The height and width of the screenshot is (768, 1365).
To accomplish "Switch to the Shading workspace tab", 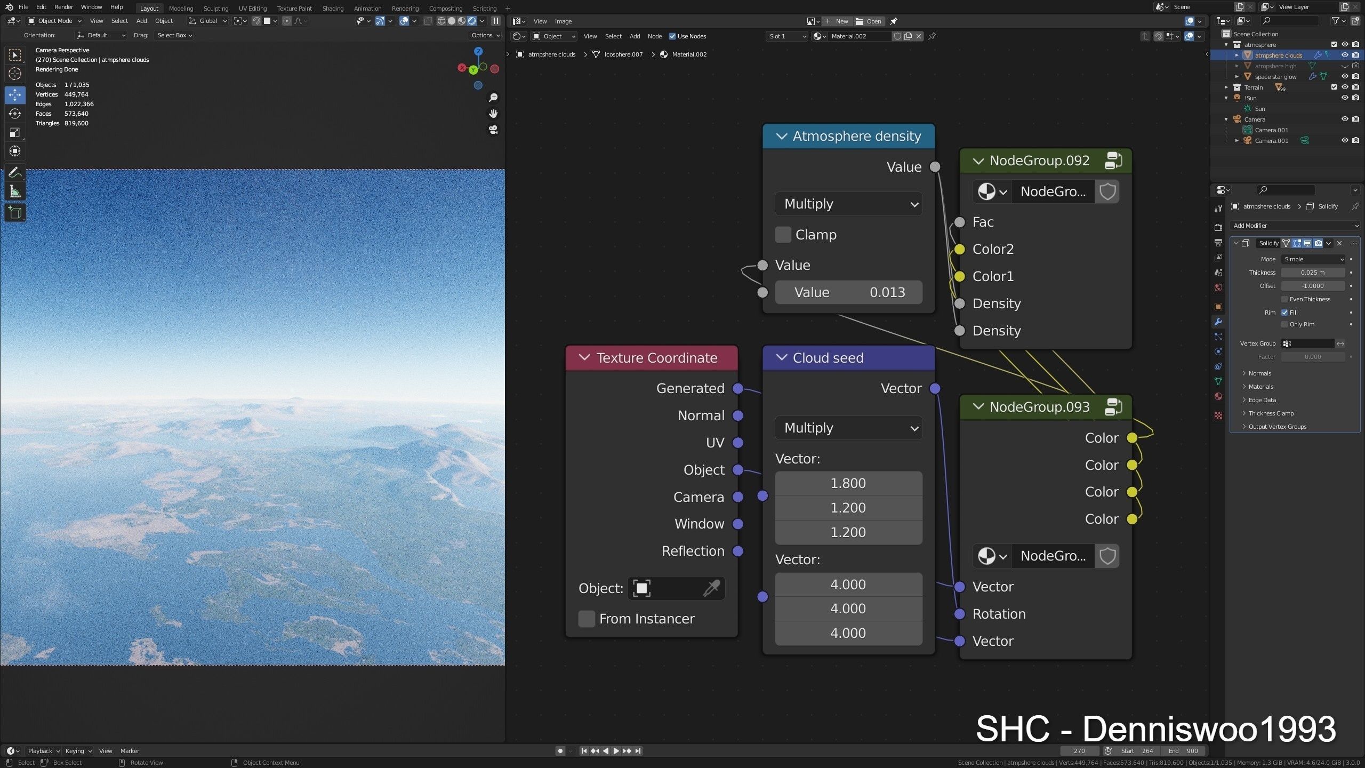I will [x=333, y=8].
